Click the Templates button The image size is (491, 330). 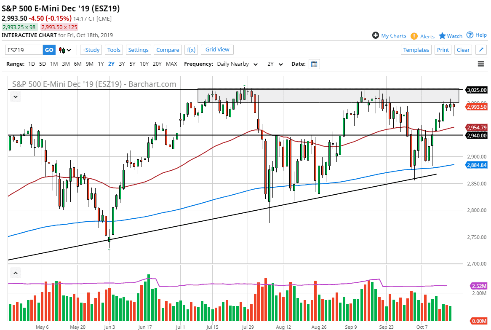(x=416, y=49)
